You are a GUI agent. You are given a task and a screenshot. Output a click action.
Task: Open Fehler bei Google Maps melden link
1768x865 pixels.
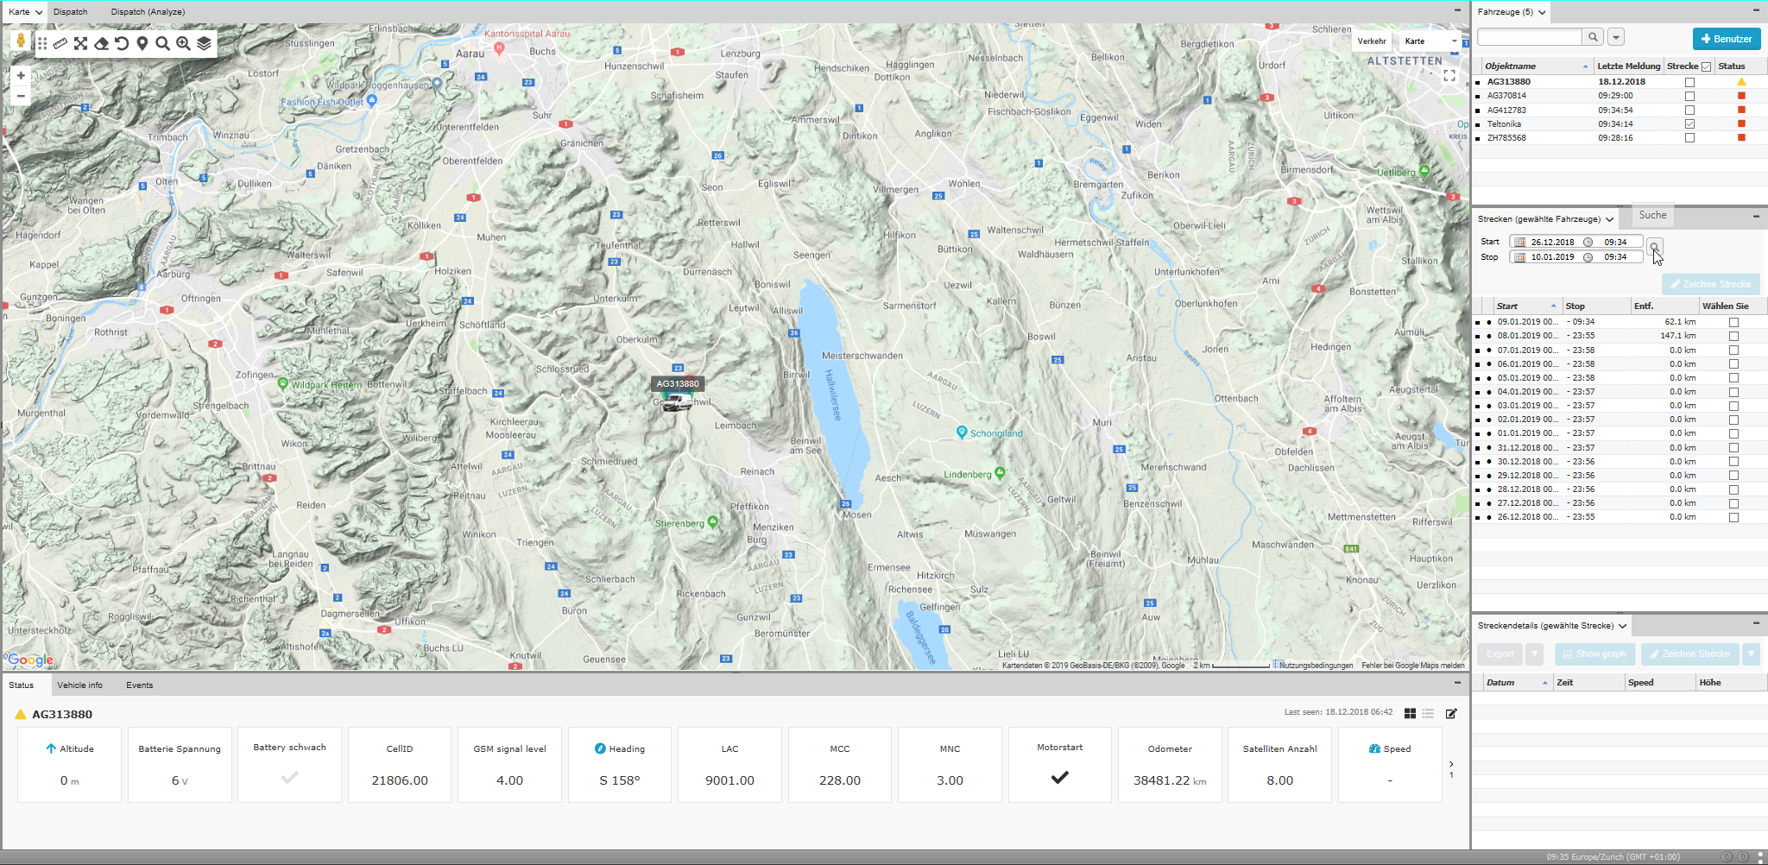point(1412,666)
